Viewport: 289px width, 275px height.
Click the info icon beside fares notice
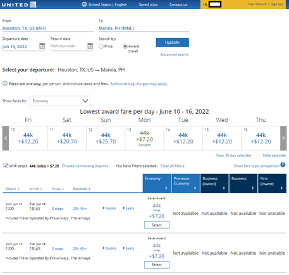[x=5, y=83]
